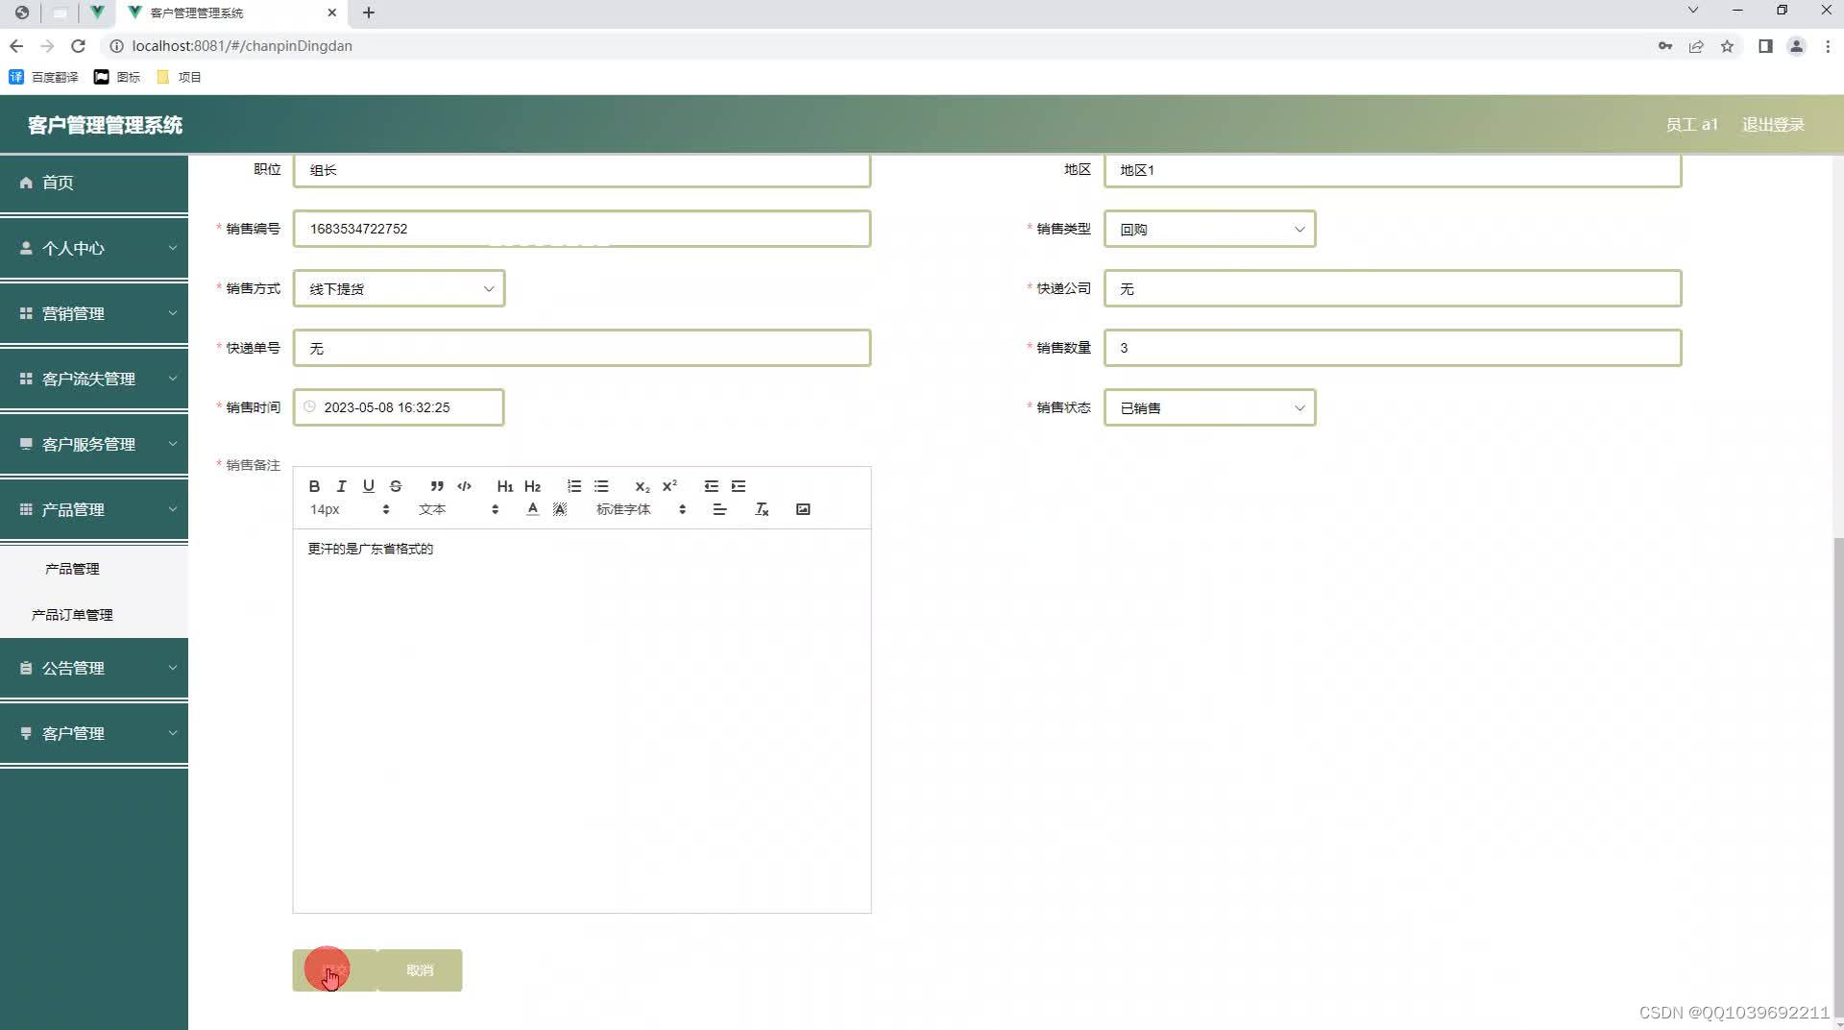The width and height of the screenshot is (1844, 1030).
Task: Open the 产品管理 submenu item
Action: coord(94,569)
